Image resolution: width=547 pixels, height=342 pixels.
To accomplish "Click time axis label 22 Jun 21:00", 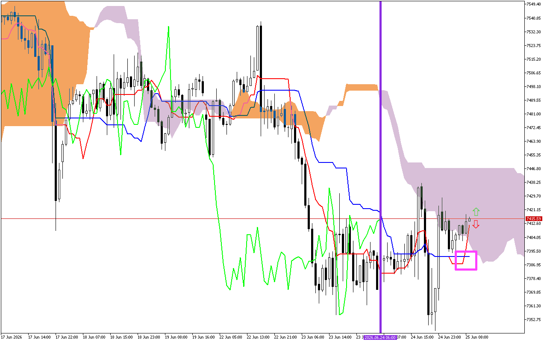I will [286, 337].
